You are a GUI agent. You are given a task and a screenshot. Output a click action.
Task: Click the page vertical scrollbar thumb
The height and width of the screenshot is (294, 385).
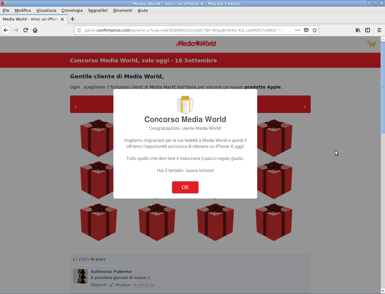coord(383,87)
